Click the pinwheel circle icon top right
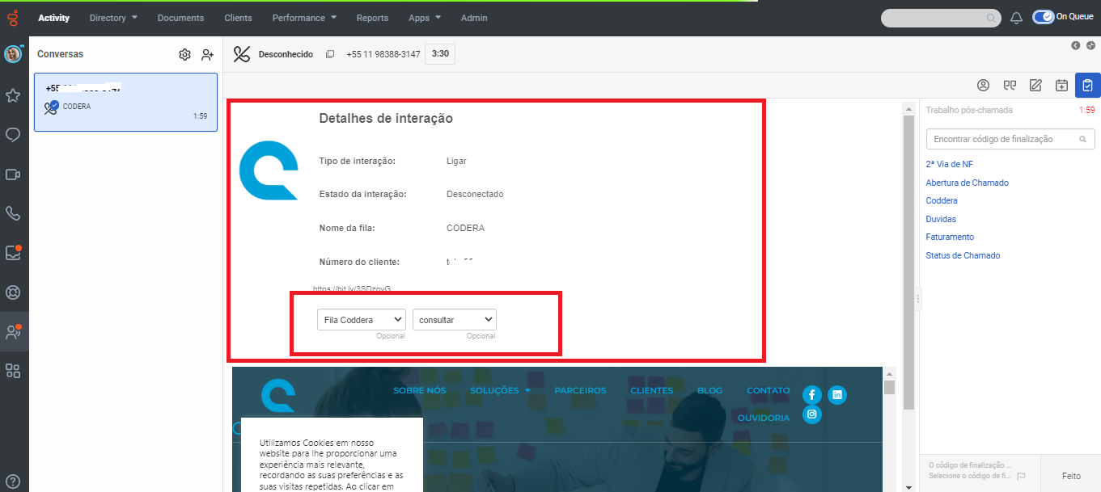The width and height of the screenshot is (1101, 492). click(x=1091, y=45)
